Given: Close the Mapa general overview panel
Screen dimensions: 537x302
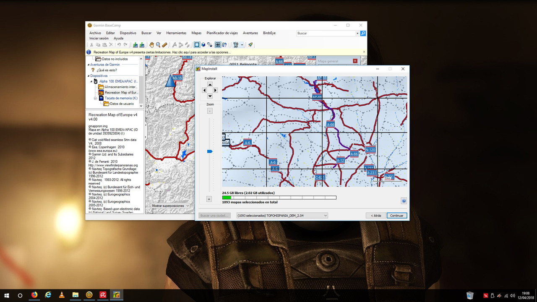Looking at the screenshot, I should (355, 61).
